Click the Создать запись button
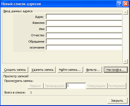This screenshot has width=130, height=106. pos(15,70)
